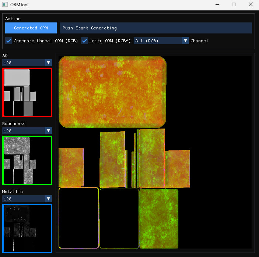Toggle Unity ORM (RGBA) checkbox
The width and height of the screenshot is (259, 257).
[84, 41]
